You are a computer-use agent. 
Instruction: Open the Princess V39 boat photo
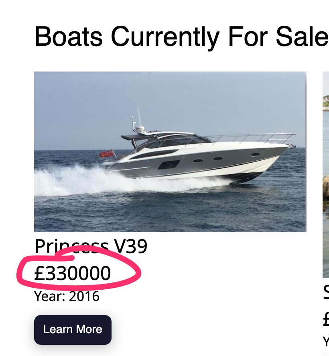coord(170,151)
